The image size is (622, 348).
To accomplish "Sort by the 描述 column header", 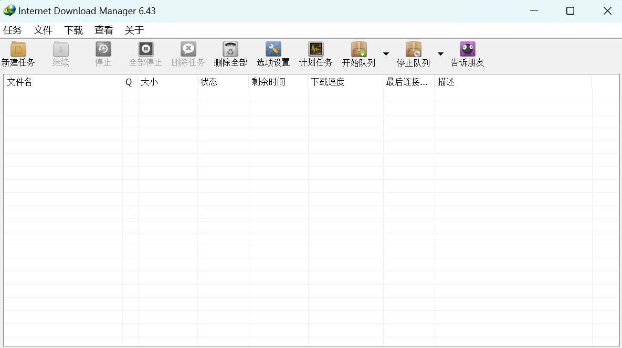I will [513, 82].
